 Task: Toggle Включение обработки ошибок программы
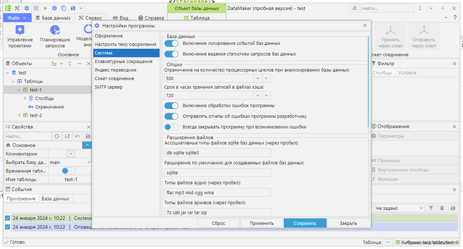(171, 106)
